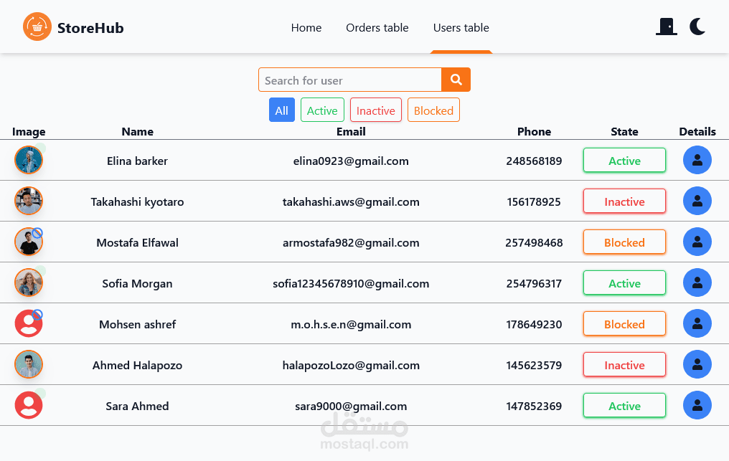The height and width of the screenshot is (461, 729).
Task: Click the door logout icon
Action: [667, 27]
